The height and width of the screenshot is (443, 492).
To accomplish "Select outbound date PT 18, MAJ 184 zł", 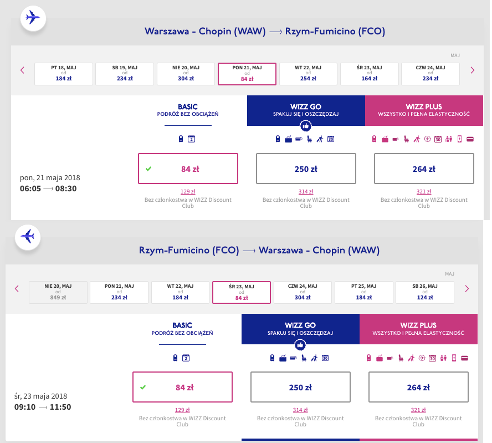I will click(x=64, y=74).
